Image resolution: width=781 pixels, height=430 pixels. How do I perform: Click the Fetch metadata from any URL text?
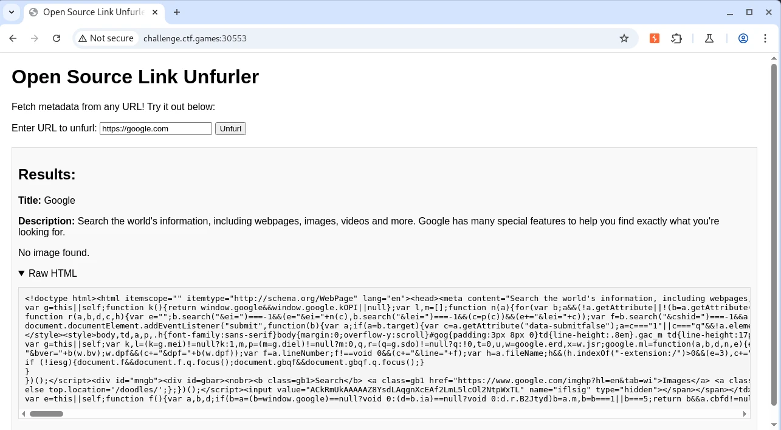(x=113, y=107)
